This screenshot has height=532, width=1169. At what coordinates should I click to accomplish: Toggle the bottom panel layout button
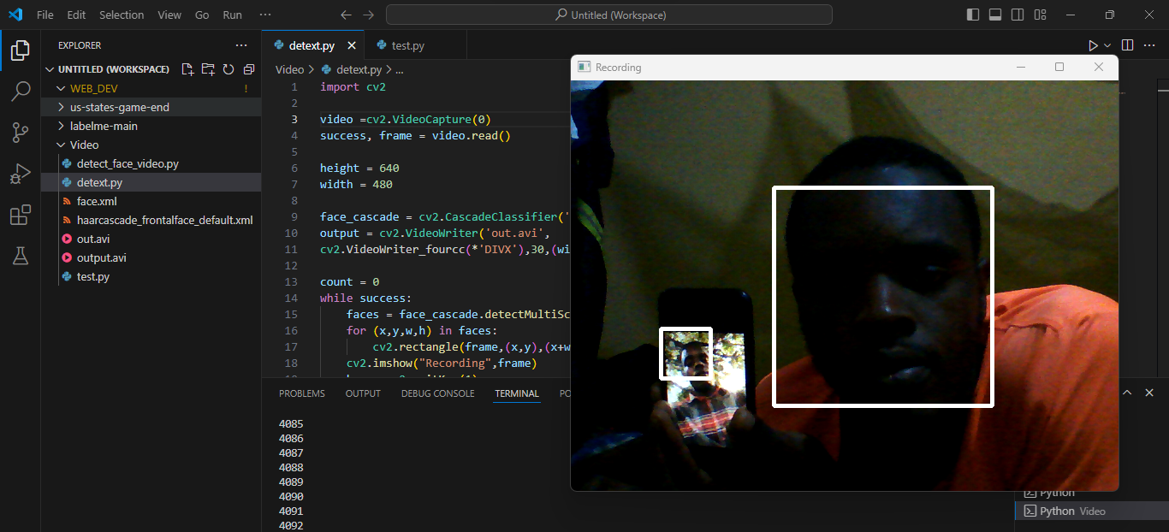pos(995,15)
